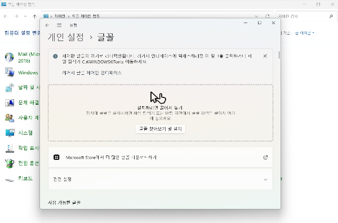Open Troubleshooting icon in Control Panel
Image resolution: width=338 pixels, height=223 pixels.
point(10,102)
